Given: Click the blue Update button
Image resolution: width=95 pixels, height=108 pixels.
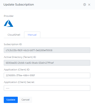Looking at the screenshot, I should pos(11,100).
